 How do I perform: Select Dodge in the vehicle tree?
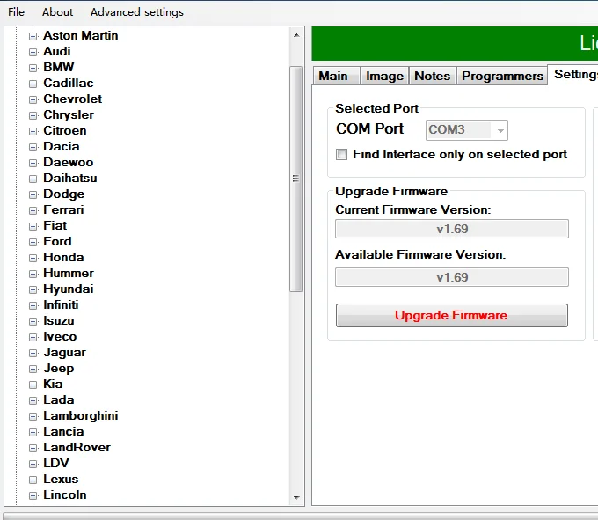(63, 194)
